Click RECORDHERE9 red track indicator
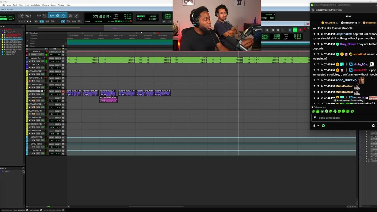This screenshot has width=377, height=212. click(x=63, y=92)
